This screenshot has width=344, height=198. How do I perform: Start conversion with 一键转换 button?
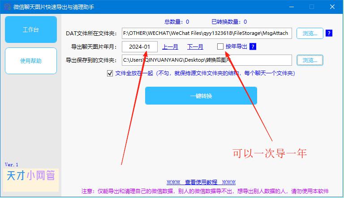(x=201, y=96)
